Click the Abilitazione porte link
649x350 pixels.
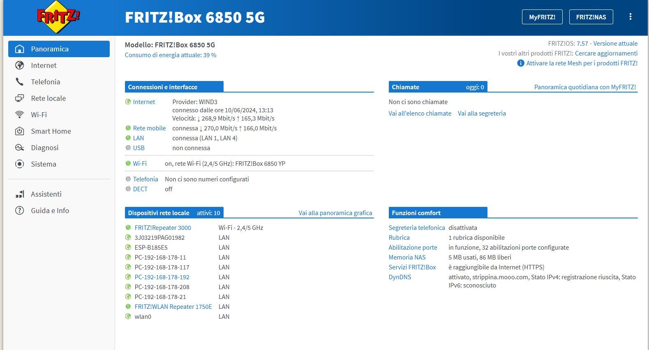(413, 248)
